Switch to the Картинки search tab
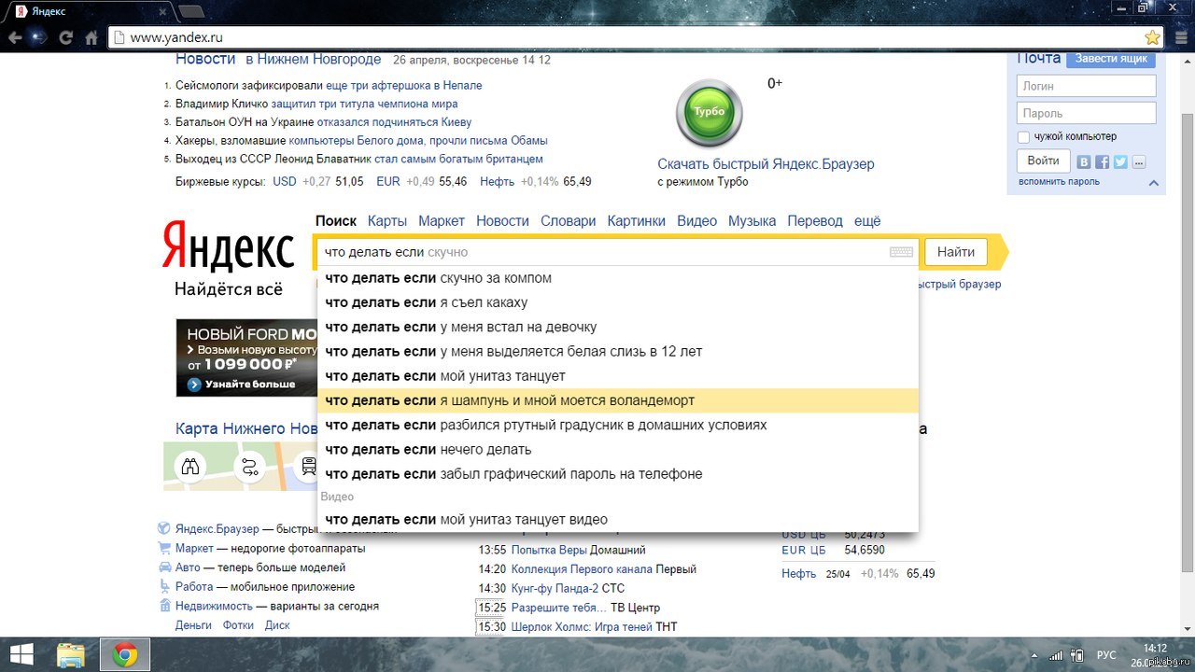The image size is (1195, 672). [x=636, y=221]
